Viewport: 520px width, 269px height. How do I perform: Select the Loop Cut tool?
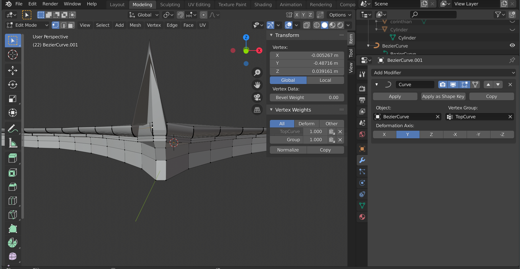[x=13, y=200]
